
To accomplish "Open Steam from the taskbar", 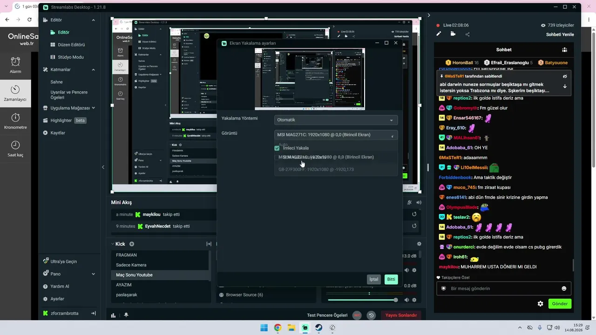I will click(x=318, y=328).
